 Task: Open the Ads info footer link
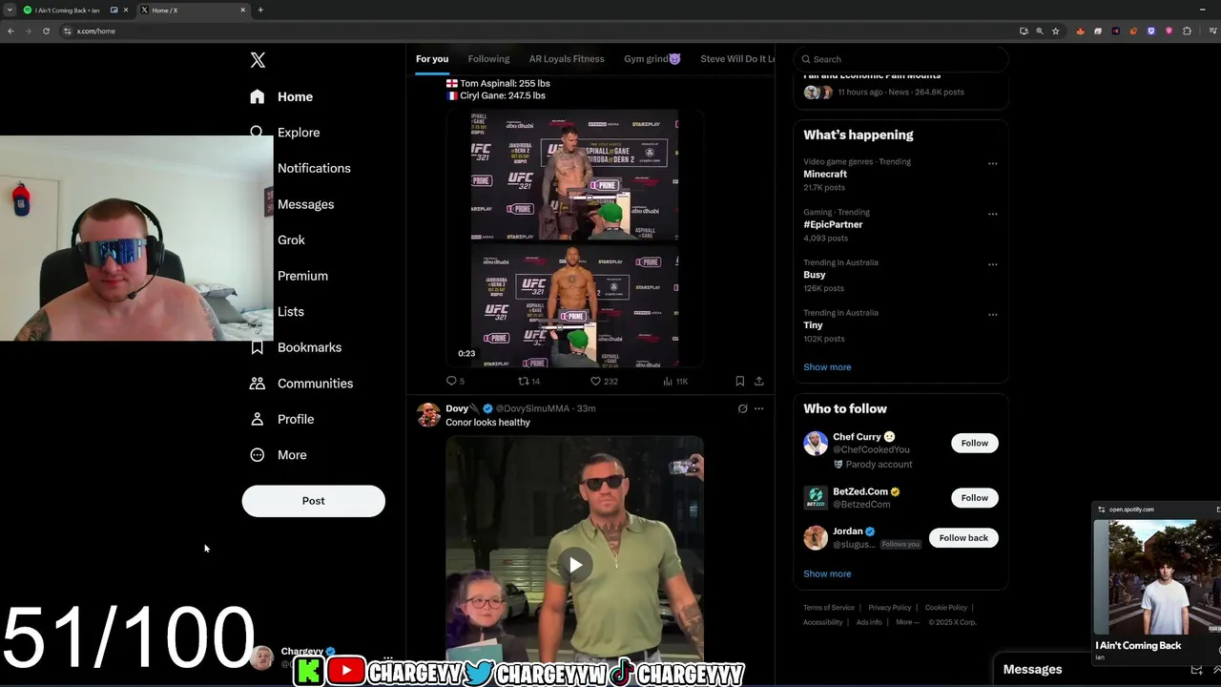tap(869, 622)
